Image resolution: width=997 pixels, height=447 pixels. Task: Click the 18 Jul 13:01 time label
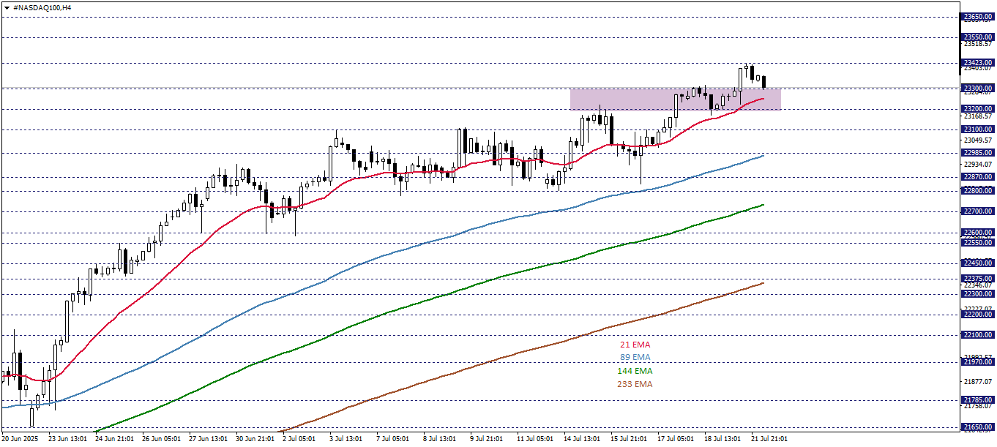[x=723, y=440]
